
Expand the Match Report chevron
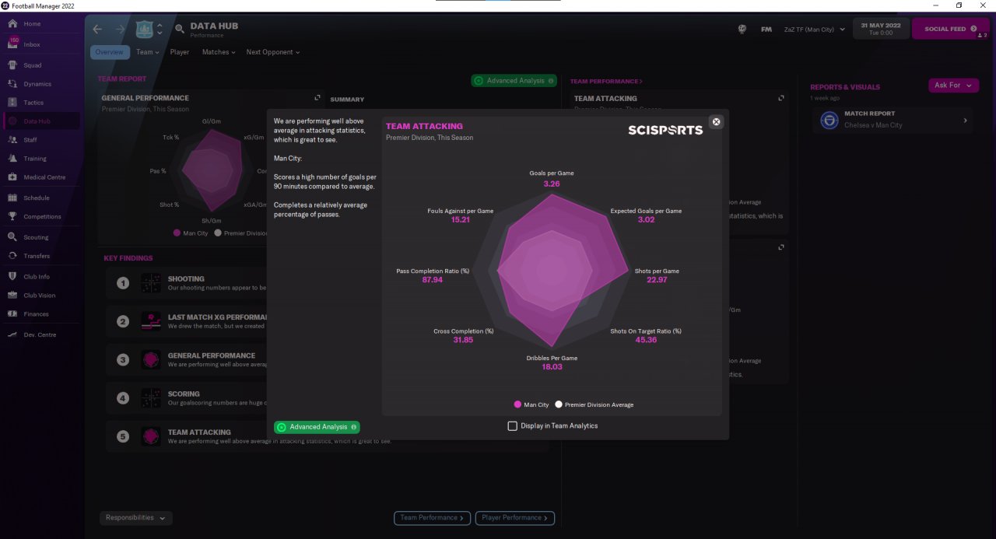pyautogui.click(x=965, y=121)
